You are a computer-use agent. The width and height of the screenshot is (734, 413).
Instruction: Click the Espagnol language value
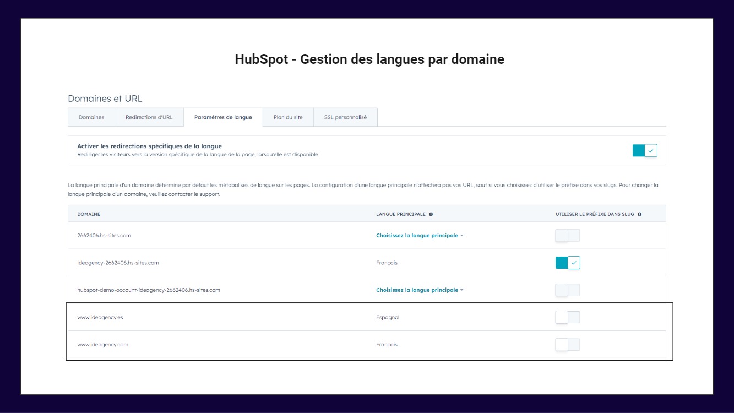tap(388, 317)
